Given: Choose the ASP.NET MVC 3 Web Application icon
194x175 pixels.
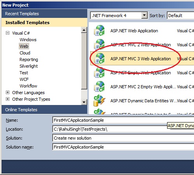Looking at the screenshot, I should point(99,59).
